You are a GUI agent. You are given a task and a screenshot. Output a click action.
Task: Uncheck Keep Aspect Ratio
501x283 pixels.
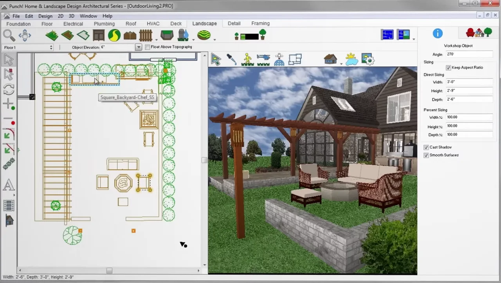(449, 68)
